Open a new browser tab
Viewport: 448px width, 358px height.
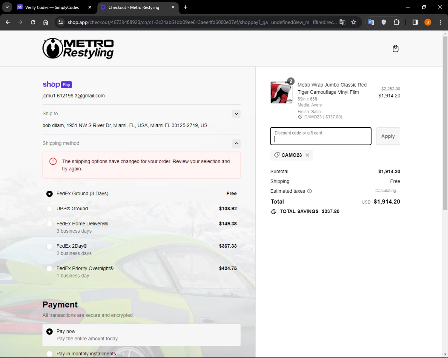click(185, 7)
